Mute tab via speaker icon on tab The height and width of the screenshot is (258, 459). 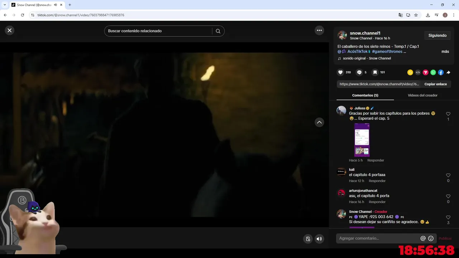tap(56, 5)
